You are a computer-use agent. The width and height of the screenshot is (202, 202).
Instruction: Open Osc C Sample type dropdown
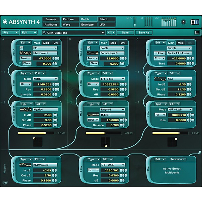pos(179,48)
